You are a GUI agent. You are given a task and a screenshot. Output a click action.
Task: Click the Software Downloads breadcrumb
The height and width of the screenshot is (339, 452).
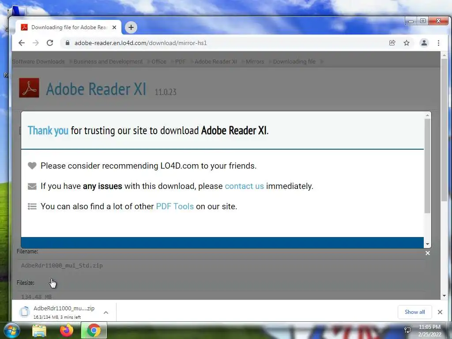(38, 61)
